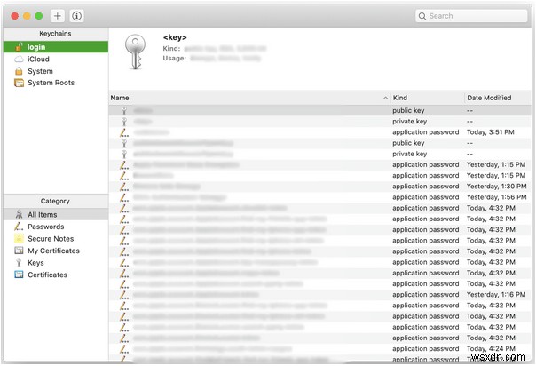
Task: Sort by Date Modified column
Action: [497, 97]
